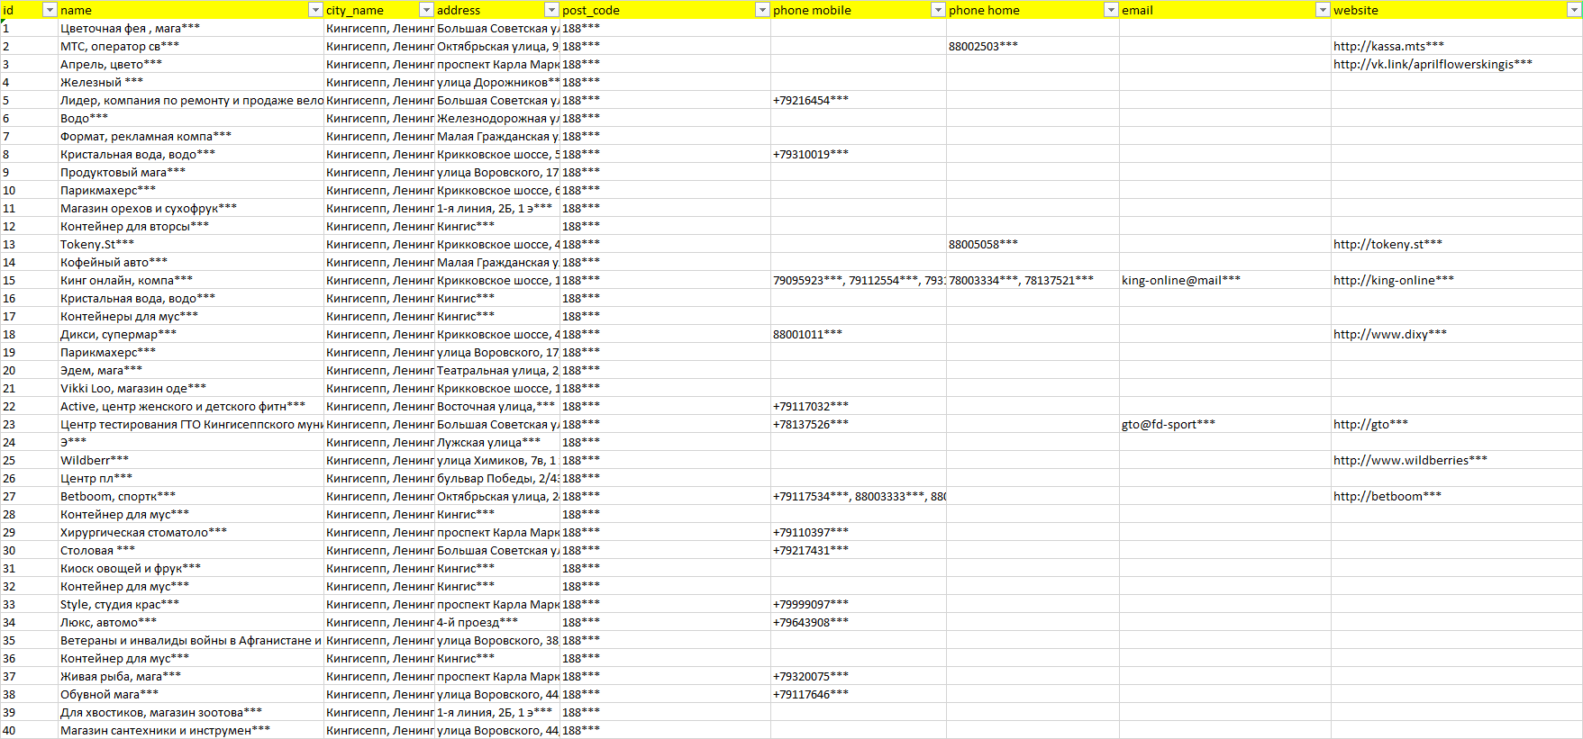
Task: Expand the address column filter arrow
Action: (x=551, y=10)
